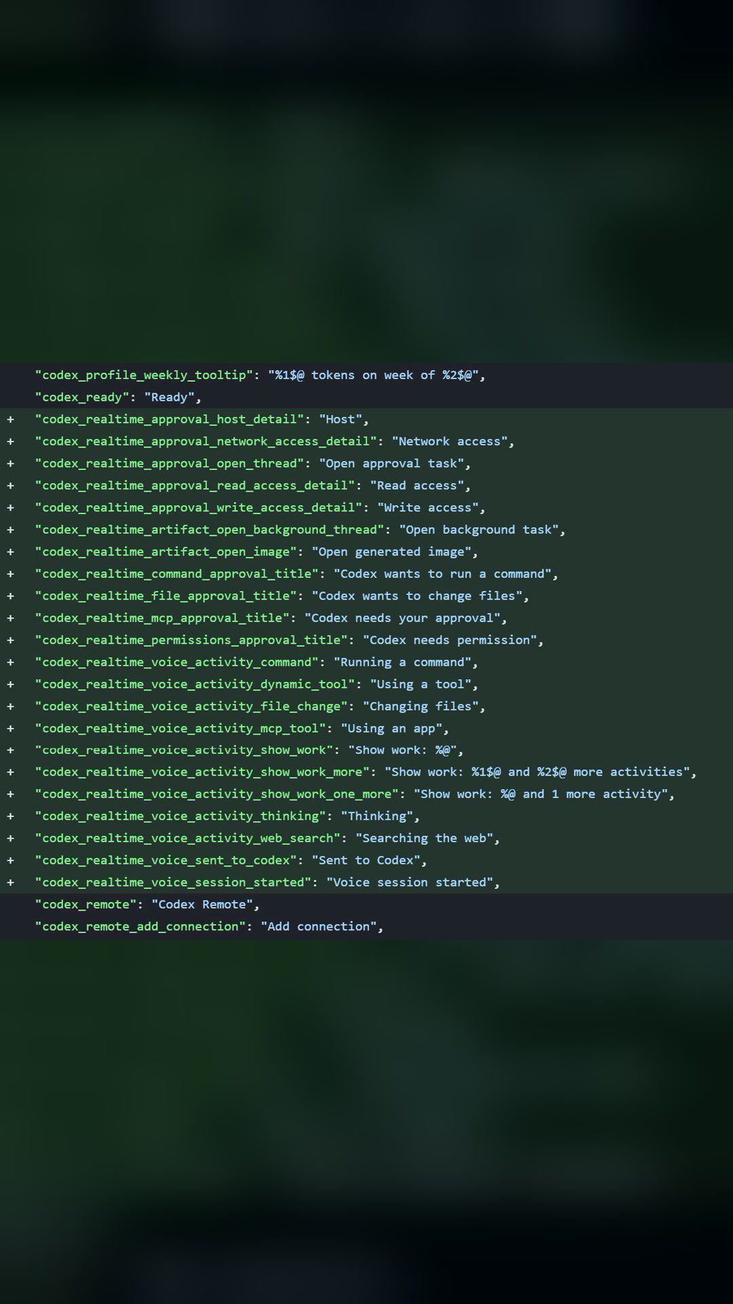
Task: Select the "codex_realtime_artifact_open_image" key
Action: click(x=166, y=551)
